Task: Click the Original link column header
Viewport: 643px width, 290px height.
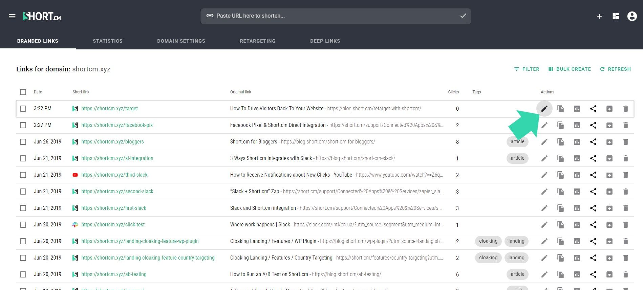Action: (x=241, y=92)
